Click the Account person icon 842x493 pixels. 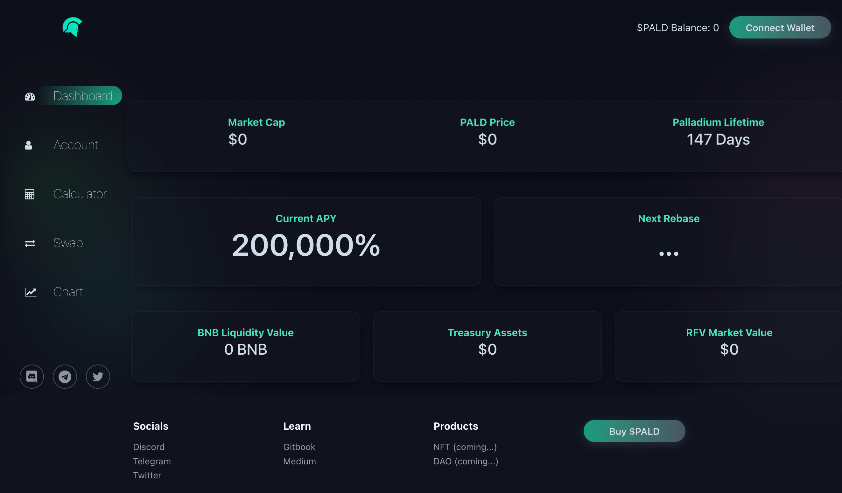tap(29, 145)
